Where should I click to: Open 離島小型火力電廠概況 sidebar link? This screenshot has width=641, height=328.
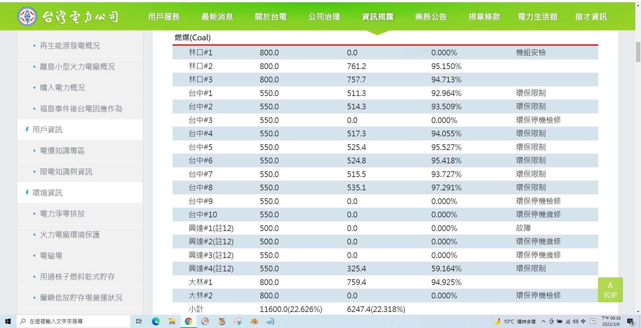(x=77, y=67)
